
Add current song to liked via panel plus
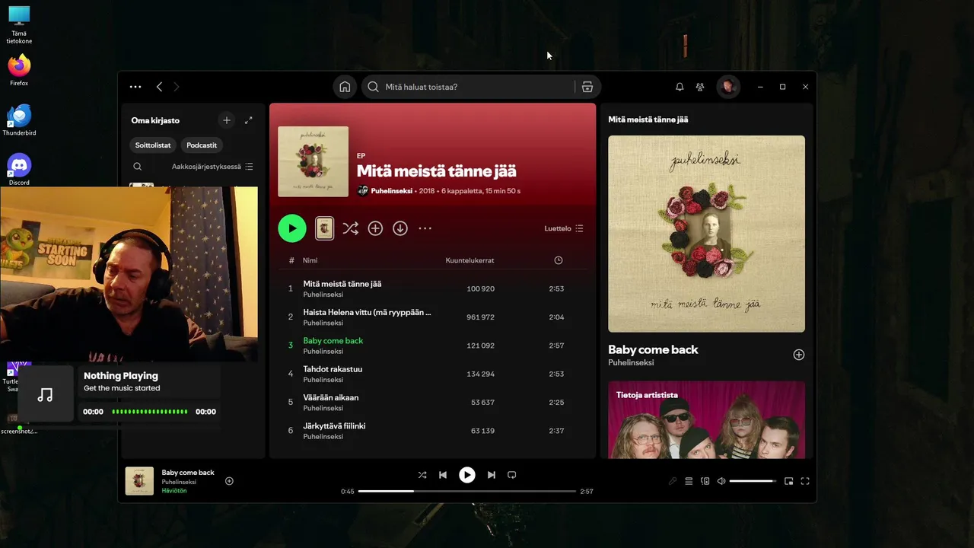tap(799, 355)
